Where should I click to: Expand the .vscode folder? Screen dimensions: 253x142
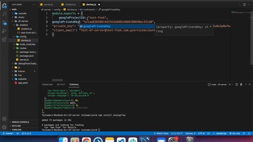point(13,13)
